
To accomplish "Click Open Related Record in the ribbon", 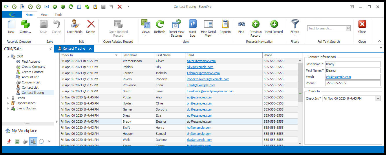I will [118, 29].
